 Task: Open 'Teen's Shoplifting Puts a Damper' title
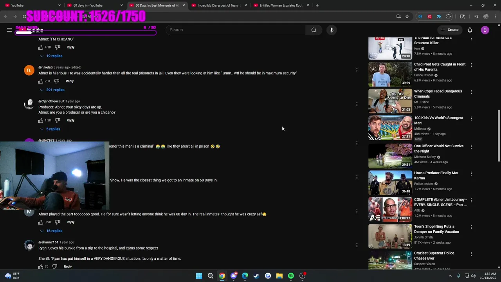436,229
